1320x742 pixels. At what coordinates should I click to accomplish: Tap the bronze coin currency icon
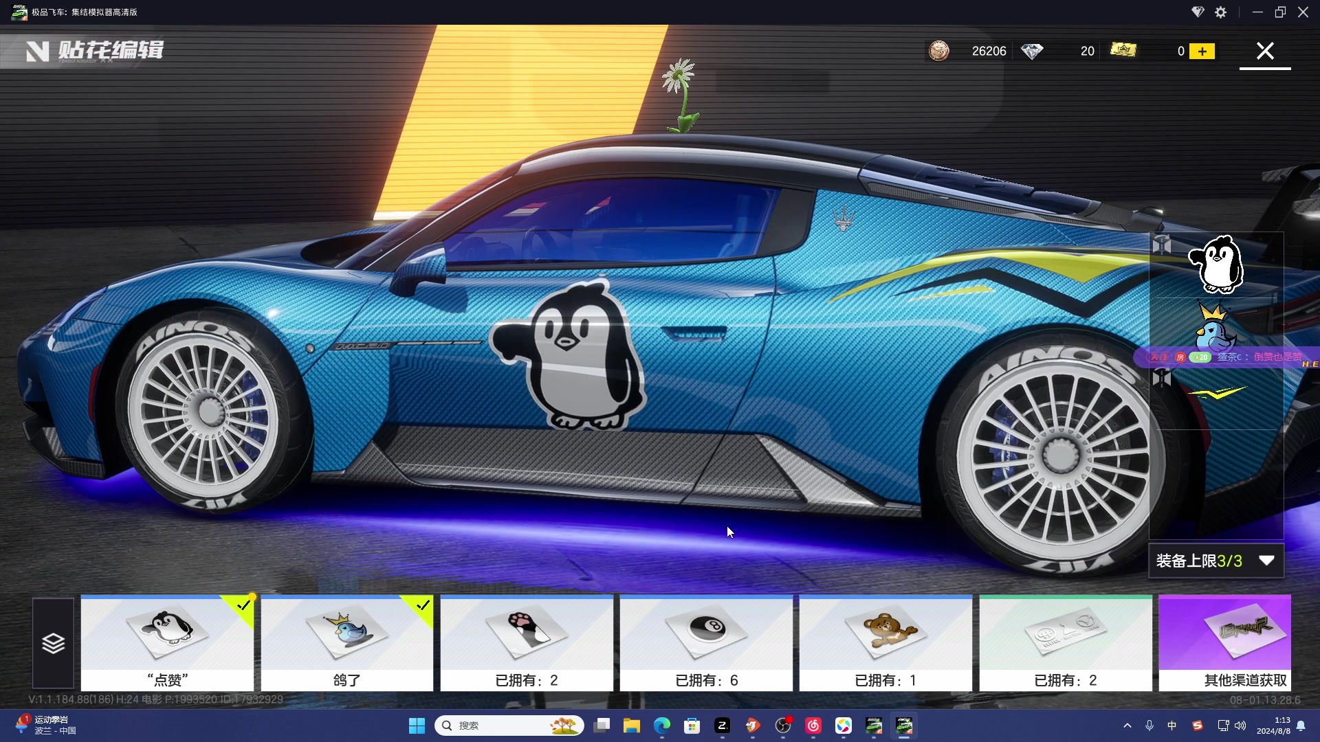(x=939, y=51)
